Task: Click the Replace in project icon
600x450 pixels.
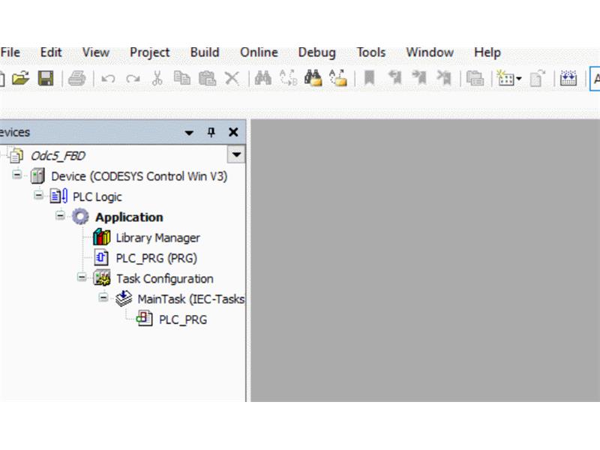Action: point(338,78)
